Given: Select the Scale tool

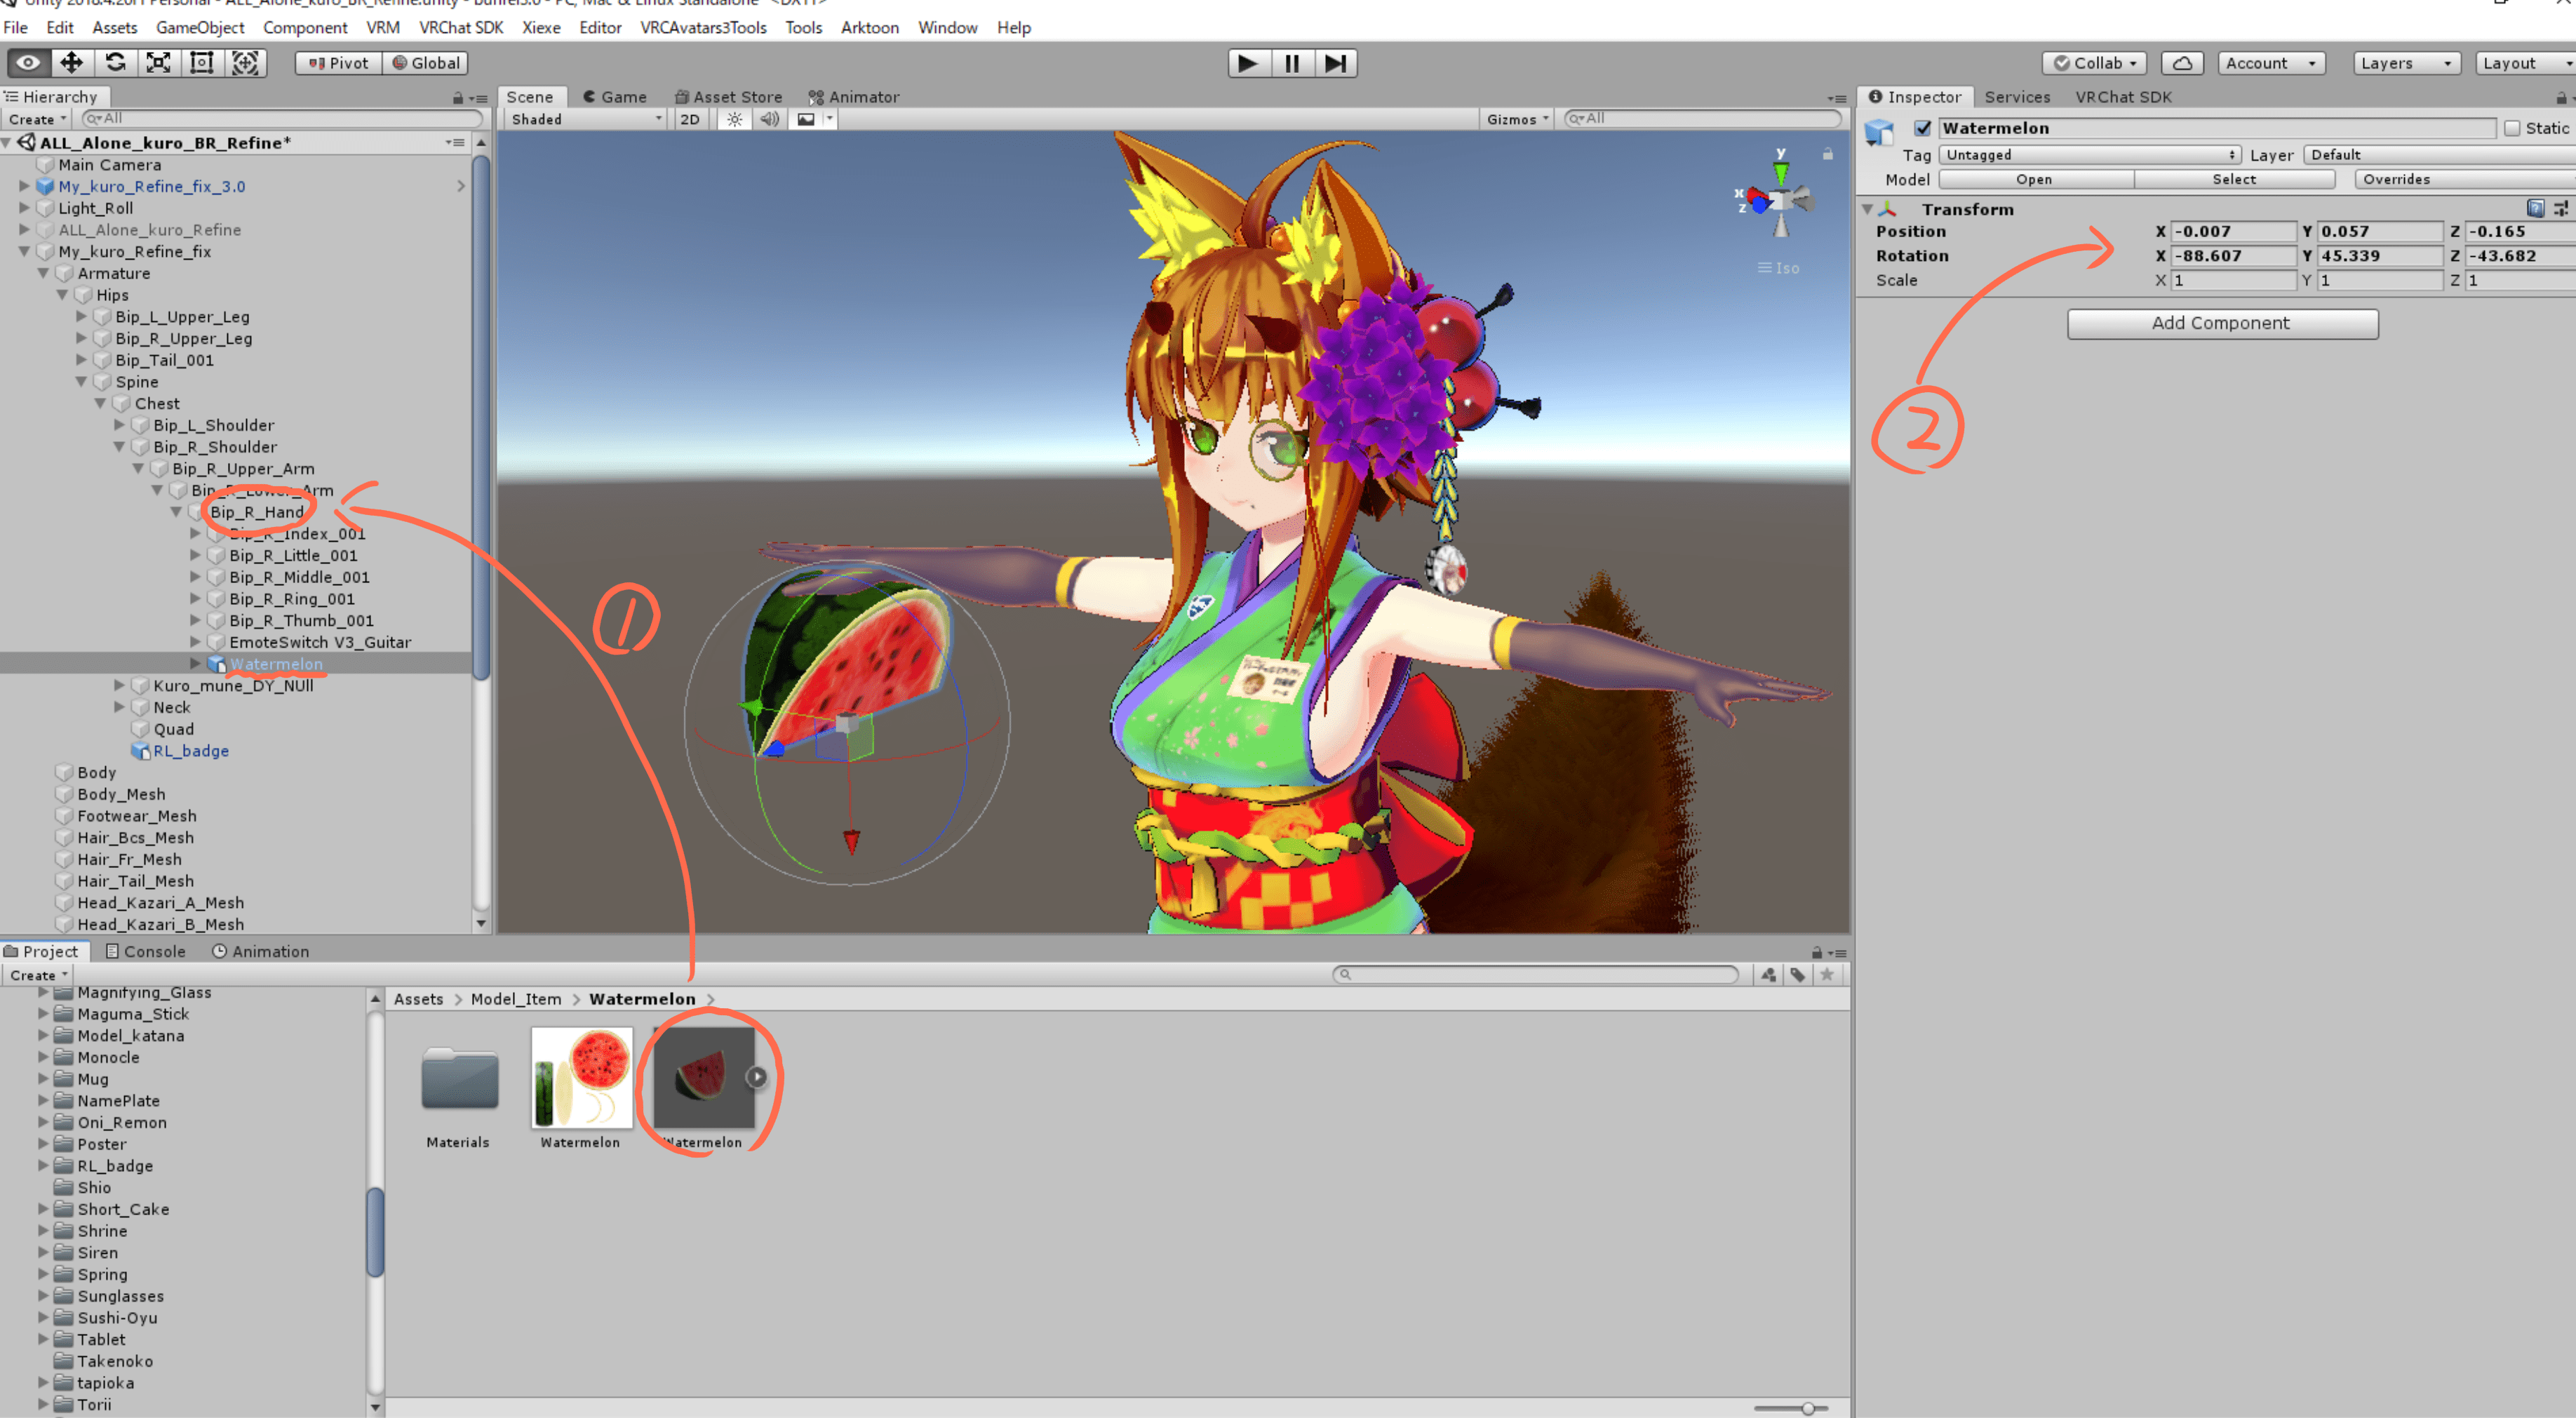Looking at the screenshot, I should click(158, 62).
